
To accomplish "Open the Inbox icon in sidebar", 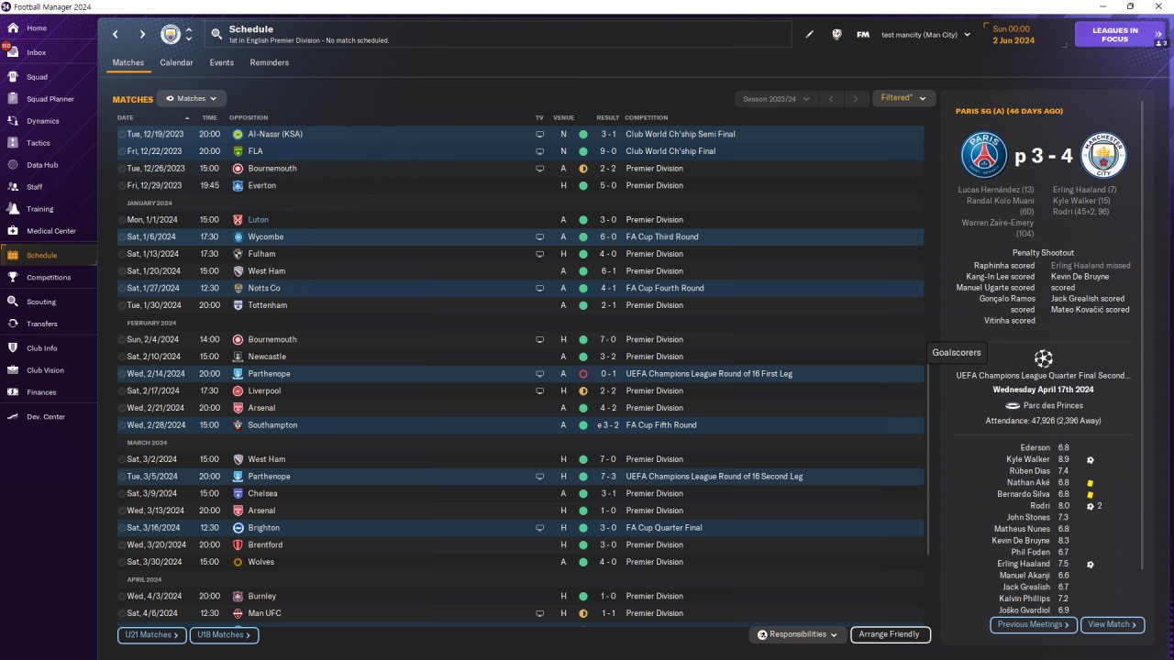I will [13, 52].
